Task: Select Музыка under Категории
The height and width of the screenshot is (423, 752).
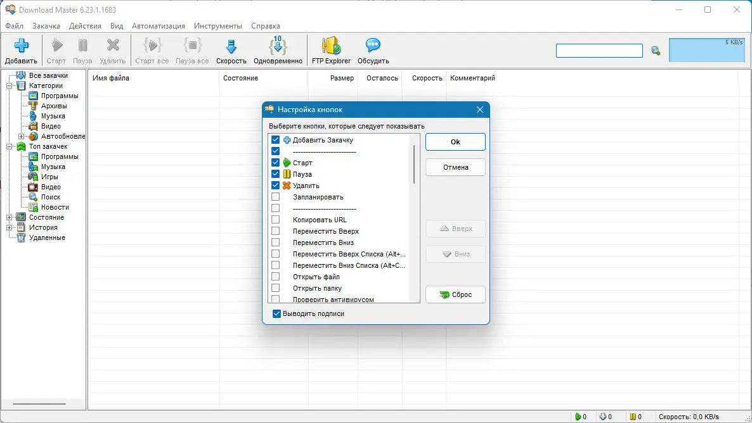Action: coord(53,116)
